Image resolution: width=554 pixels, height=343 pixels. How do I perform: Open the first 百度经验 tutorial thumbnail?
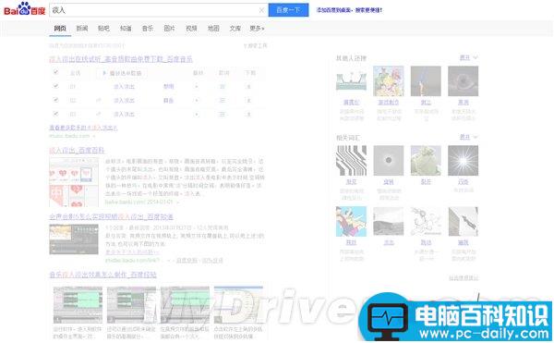78,305
